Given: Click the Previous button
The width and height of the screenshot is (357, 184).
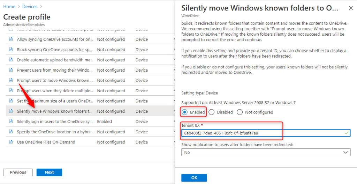Looking at the screenshot, I should tap(18, 172).
